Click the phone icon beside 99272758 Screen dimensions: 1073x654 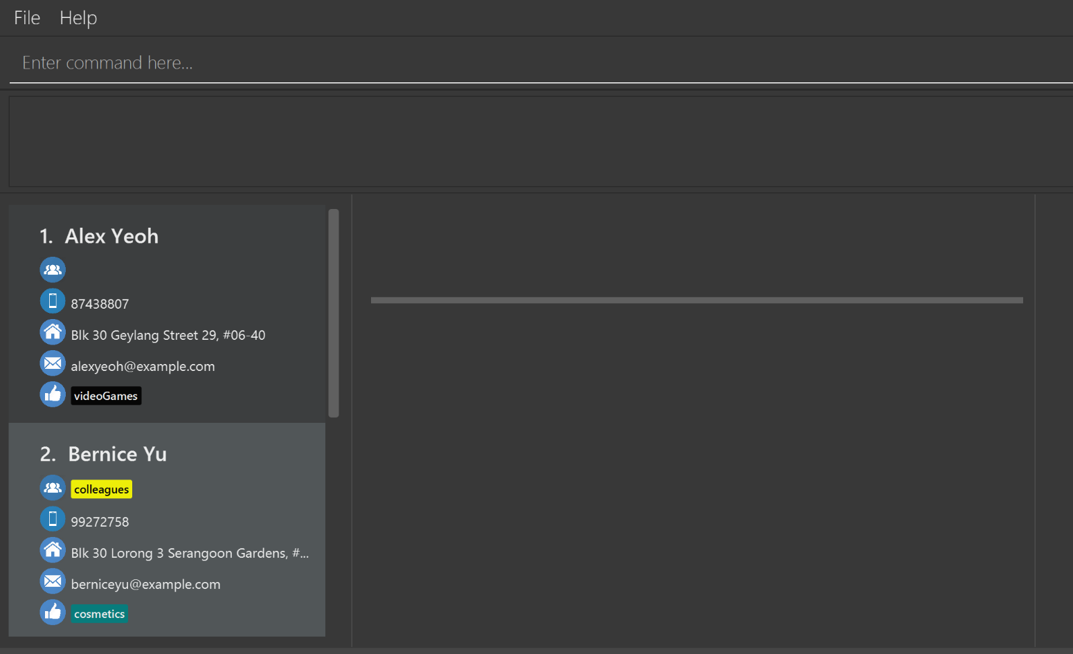[x=53, y=519]
